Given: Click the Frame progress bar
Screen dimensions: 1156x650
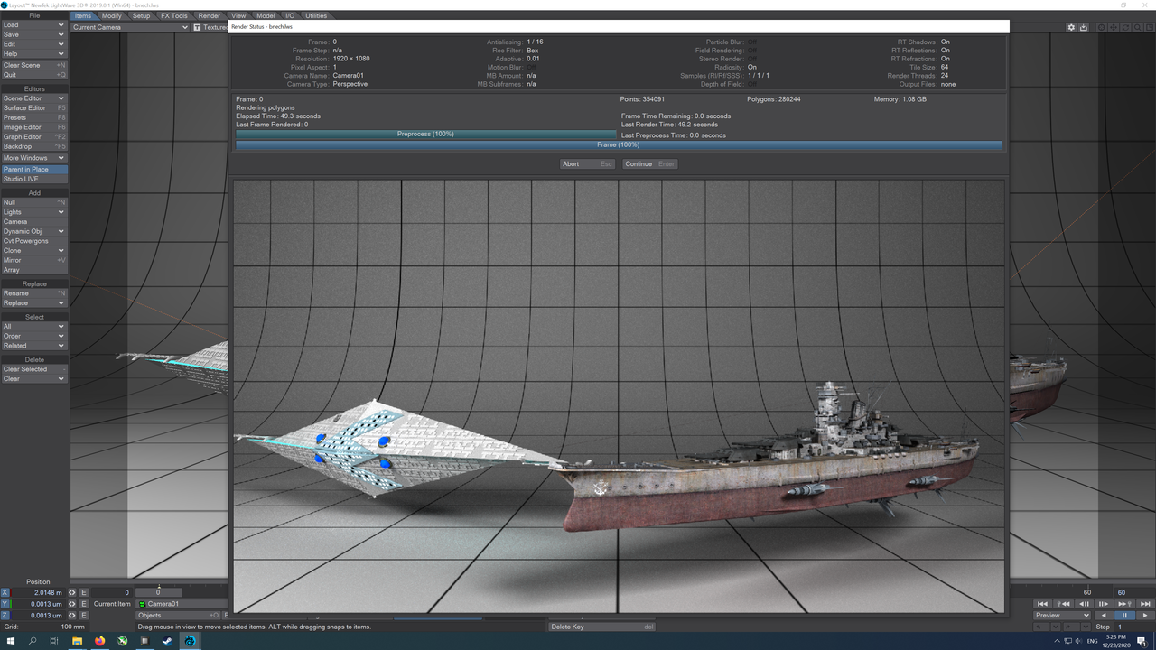Looking at the screenshot, I should pyautogui.click(x=620, y=144).
